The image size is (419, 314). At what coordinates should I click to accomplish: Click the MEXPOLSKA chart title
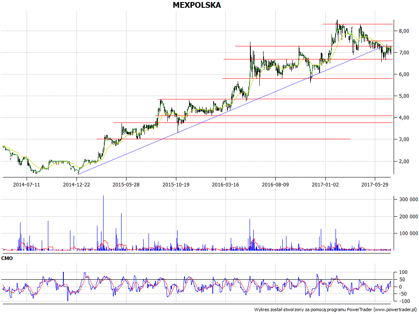point(197,5)
